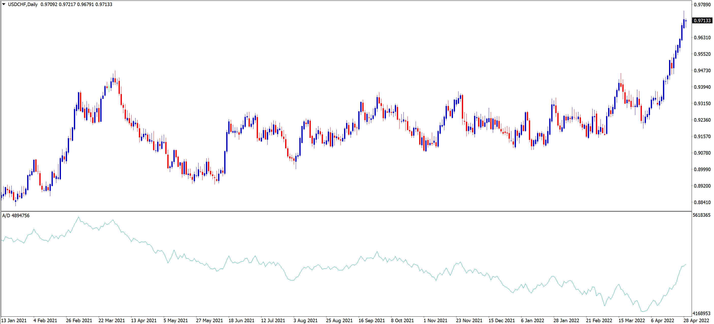The image size is (714, 324).
Task: Click the 0.91570 price axis label
Action: pyautogui.click(x=702, y=136)
